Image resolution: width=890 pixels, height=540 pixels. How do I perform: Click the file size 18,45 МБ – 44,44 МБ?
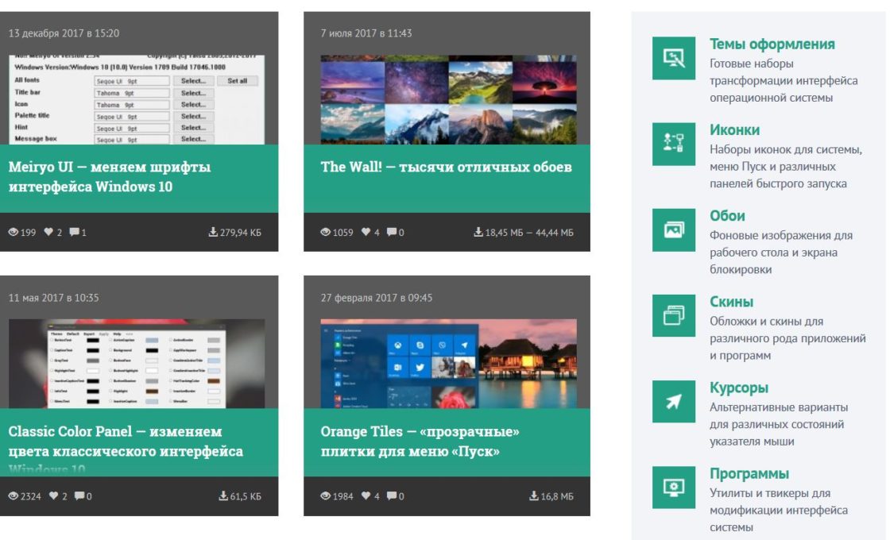pos(529,232)
